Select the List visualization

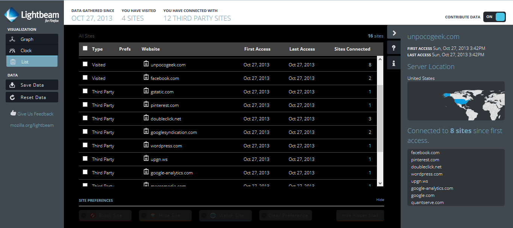click(x=32, y=61)
